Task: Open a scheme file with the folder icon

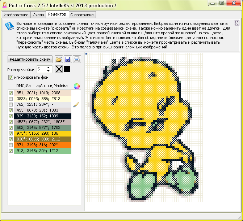Action: (x=58, y=59)
